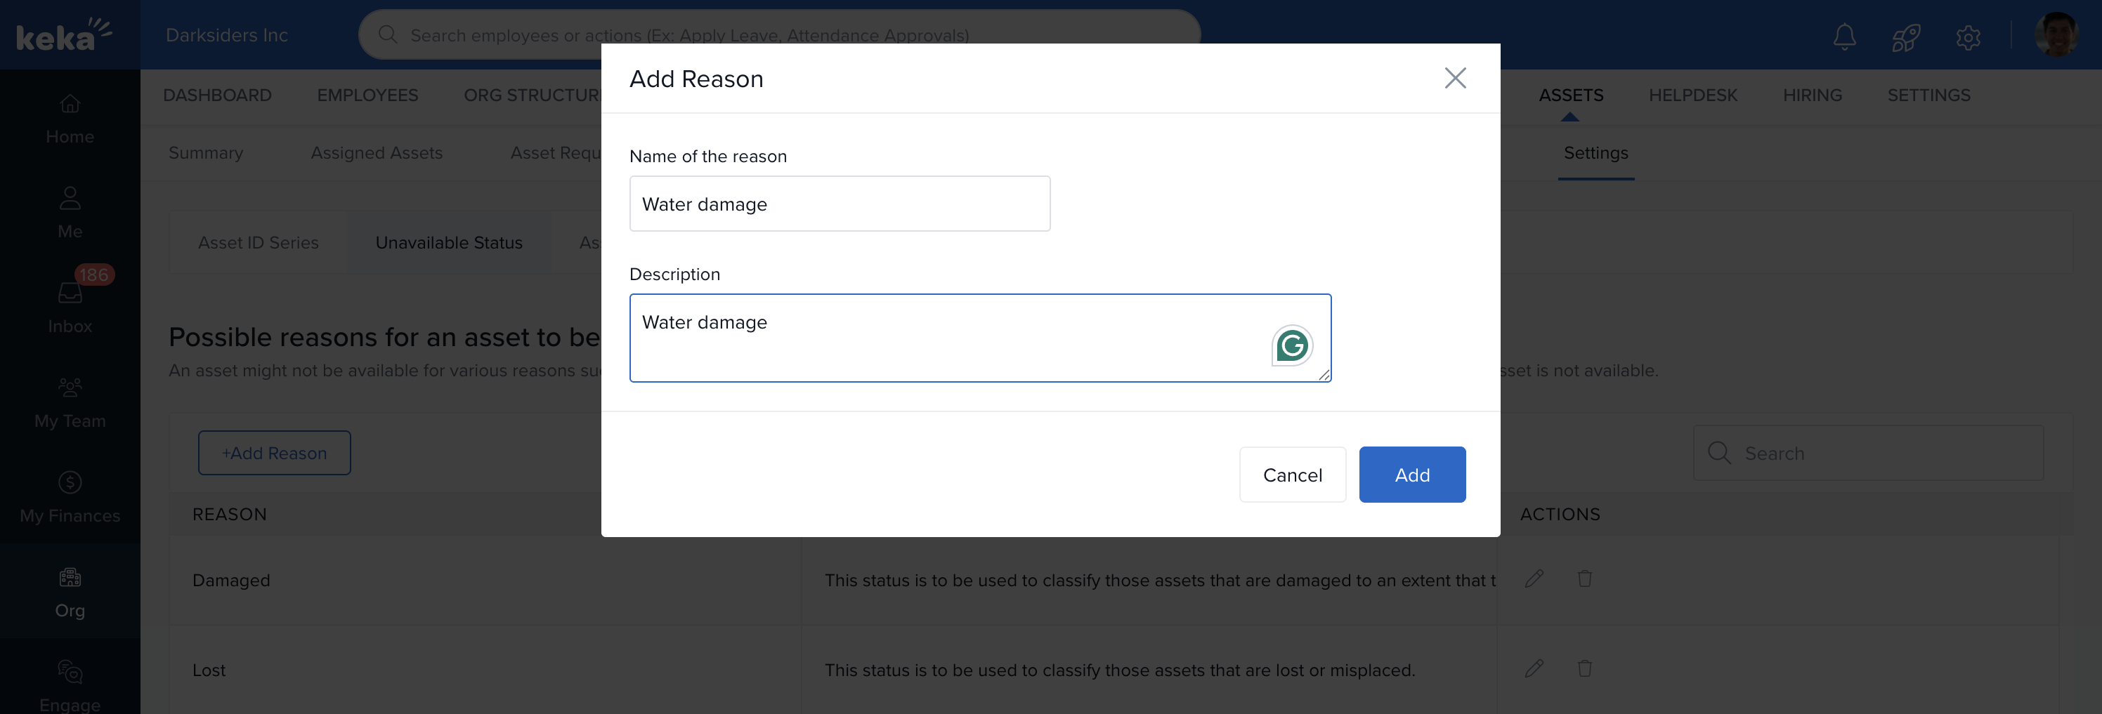Cancel adding the reason
Viewport: 2102px width, 714px height.
coord(1292,475)
